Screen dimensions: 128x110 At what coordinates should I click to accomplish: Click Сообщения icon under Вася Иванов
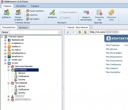(16, 76)
